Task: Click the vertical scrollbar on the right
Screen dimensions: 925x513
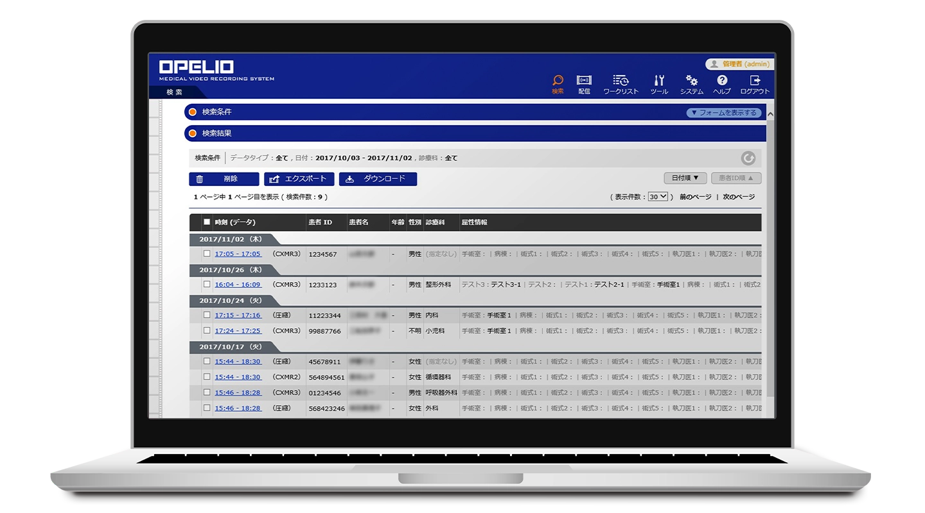Action: coord(770,256)
